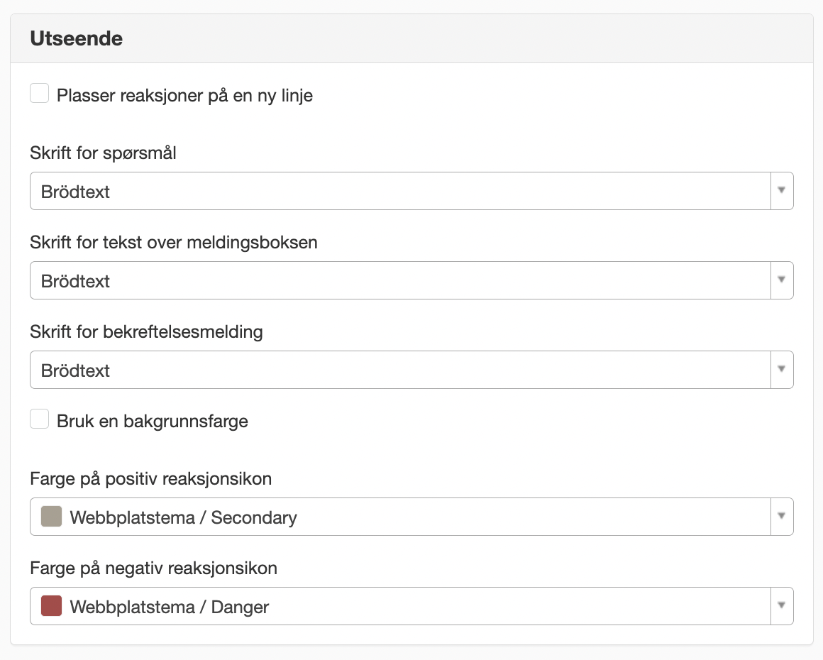The height and width of the screenshot is (660, 823).
Task: Click arrow icon of positive reaction color dropdown
Action: pos(782,516)
